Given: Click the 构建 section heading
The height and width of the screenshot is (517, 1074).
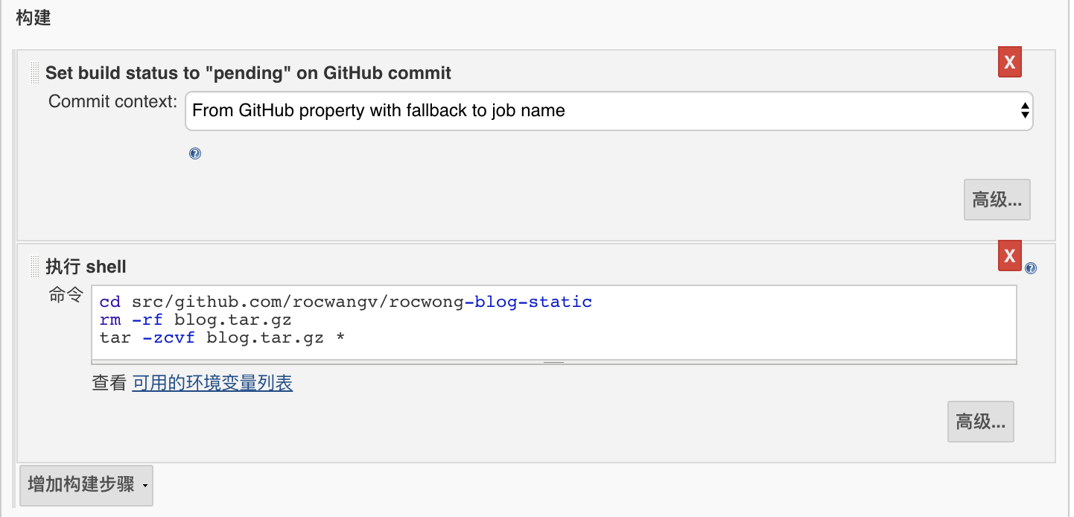Looking at the screenshot, I should pyautogui.click(x=33, y=18).
